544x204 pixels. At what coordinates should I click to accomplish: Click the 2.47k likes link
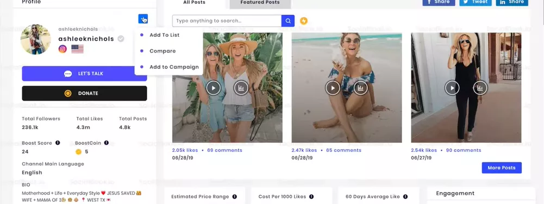pos(304,150)
